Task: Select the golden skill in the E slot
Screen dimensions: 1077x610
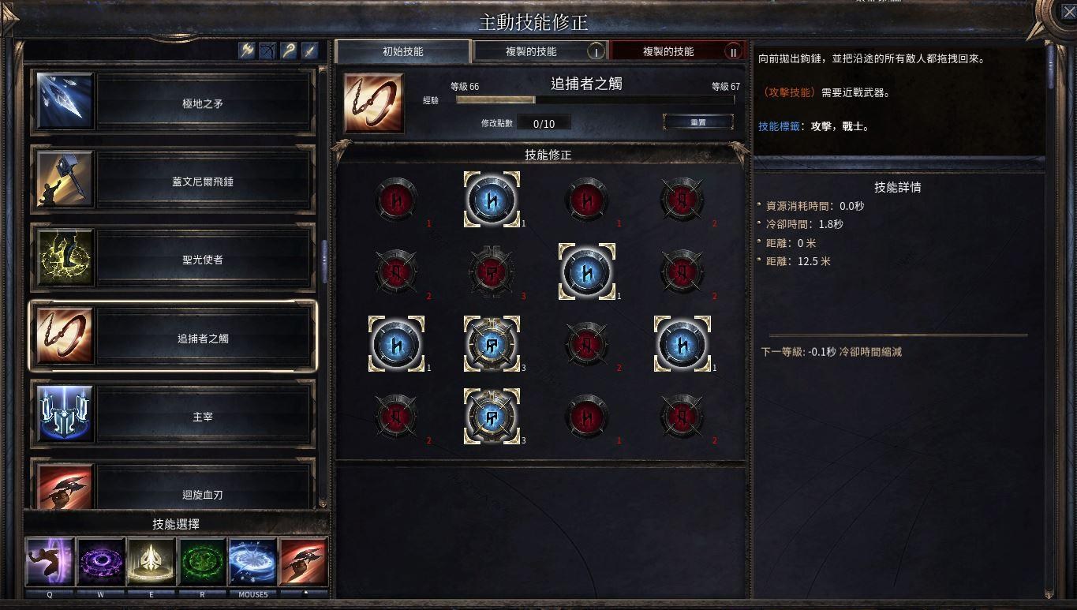Action: click(151, 562)
